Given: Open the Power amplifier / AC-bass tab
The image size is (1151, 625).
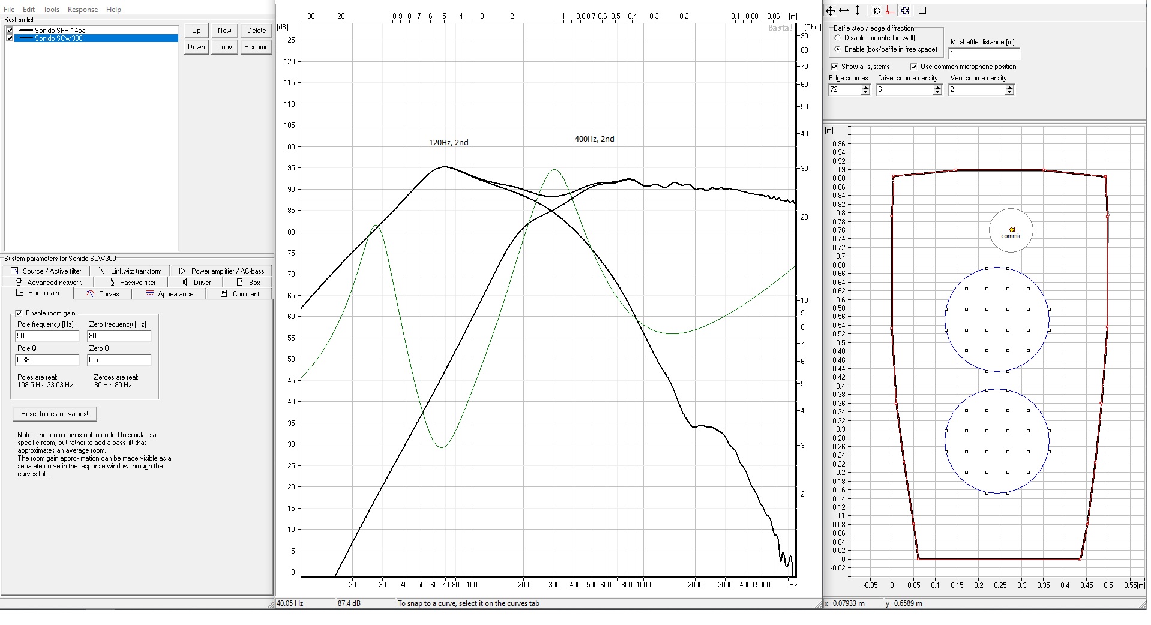Looking at the screenshot, I should (222, 271).
